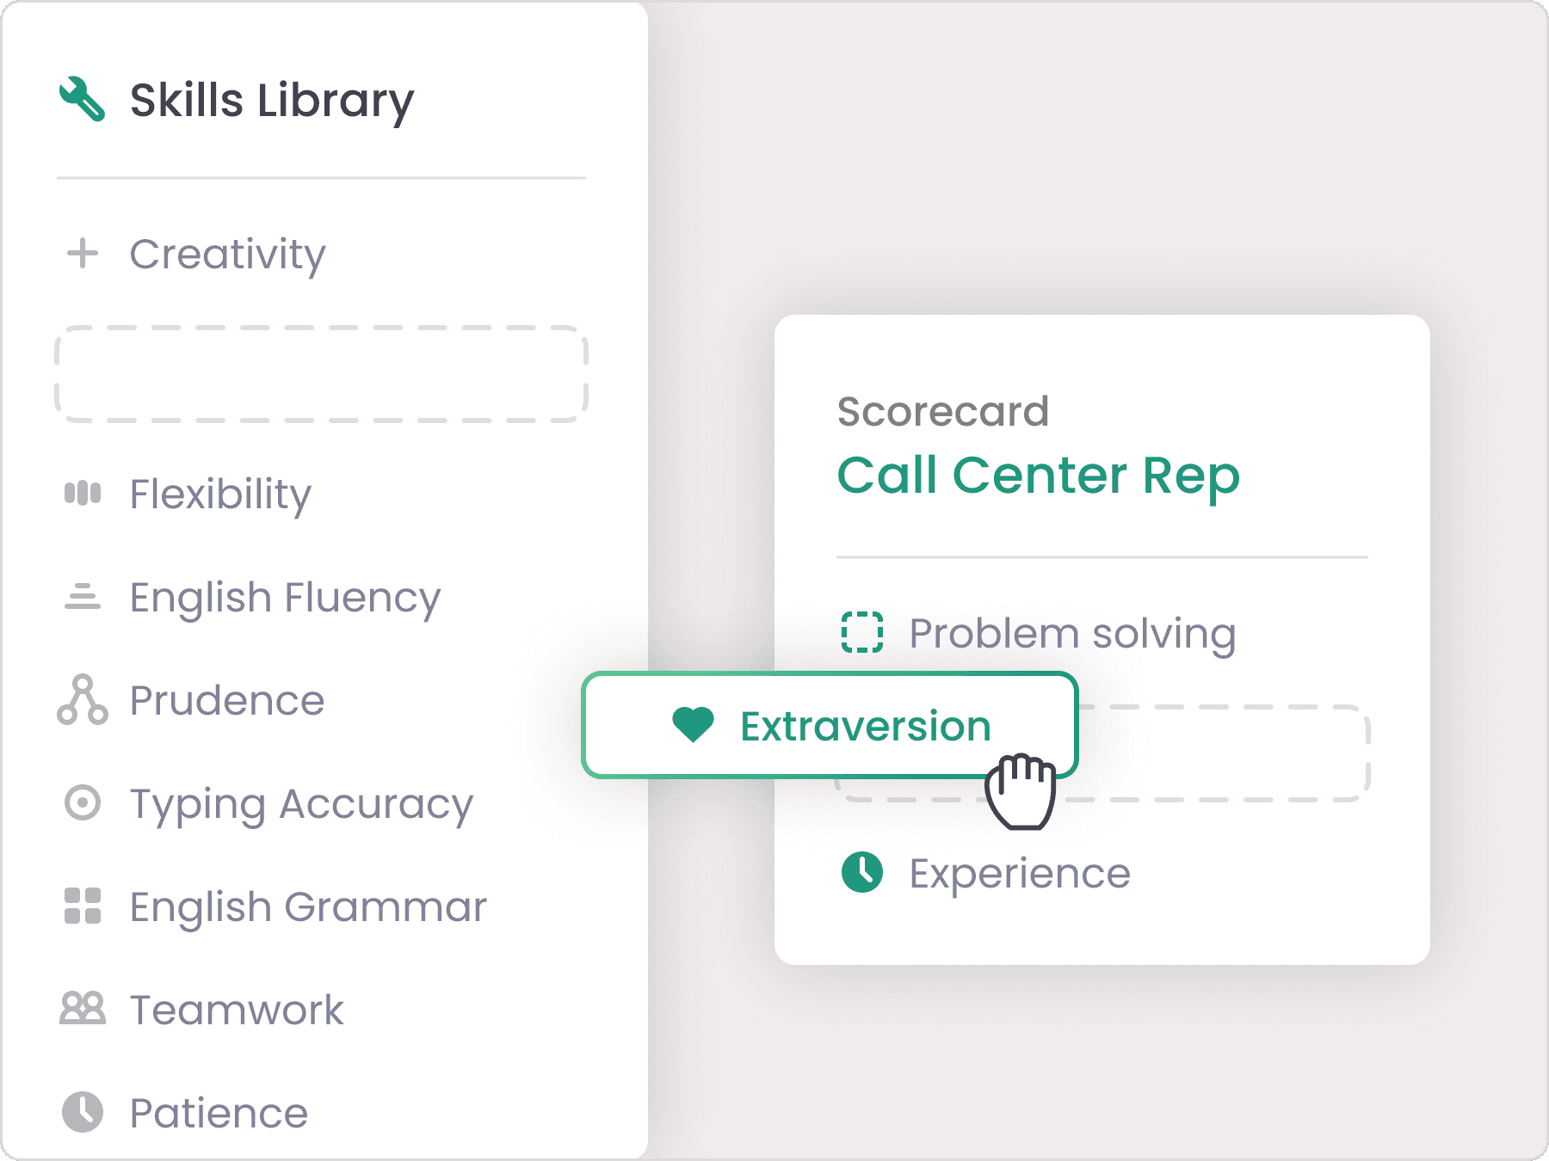
Task: Click the Typing Accuracy target icon
Action: coord(83,803)
